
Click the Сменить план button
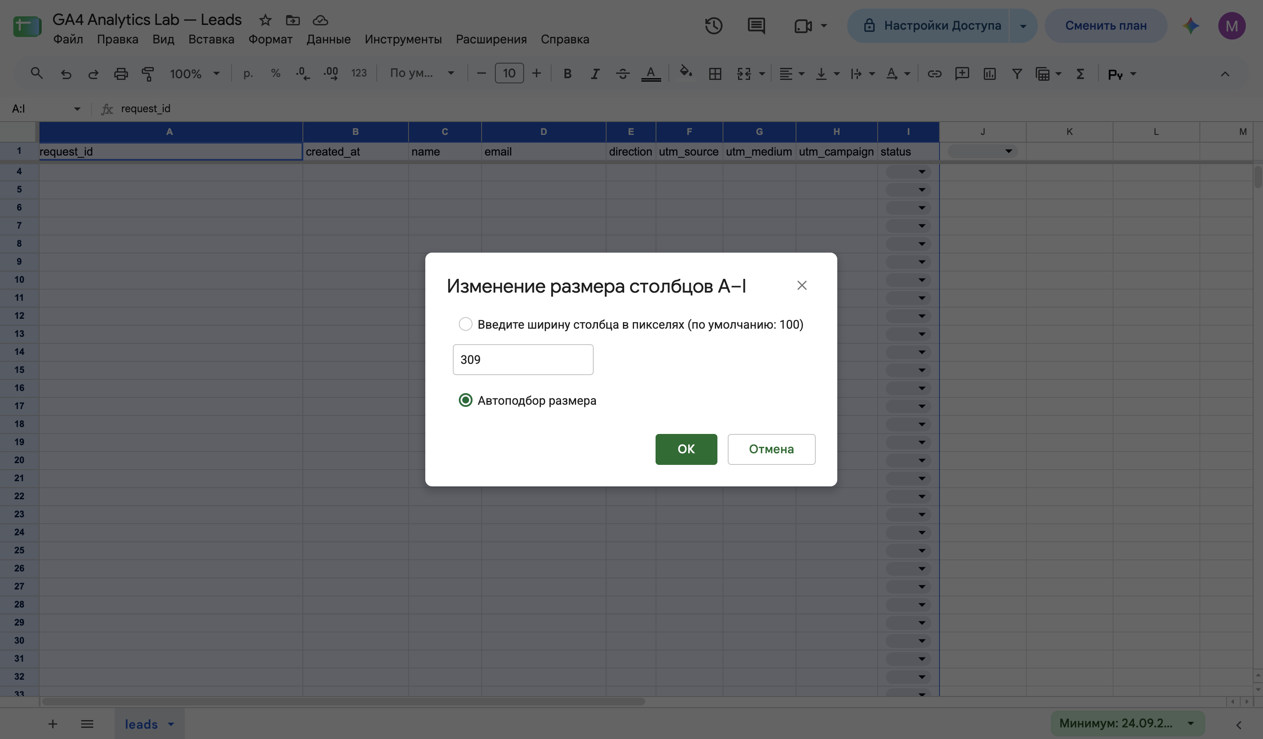coord(1106,26)
